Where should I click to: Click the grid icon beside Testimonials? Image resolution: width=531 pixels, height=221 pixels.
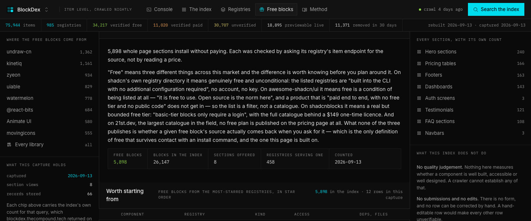pos(419,110)
